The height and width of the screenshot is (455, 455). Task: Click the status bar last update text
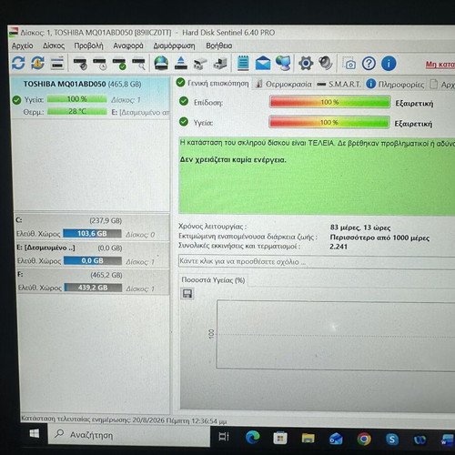point(124,420)
